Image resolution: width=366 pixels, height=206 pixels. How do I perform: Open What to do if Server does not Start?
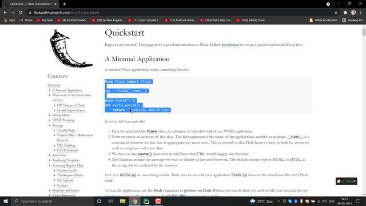71,98
